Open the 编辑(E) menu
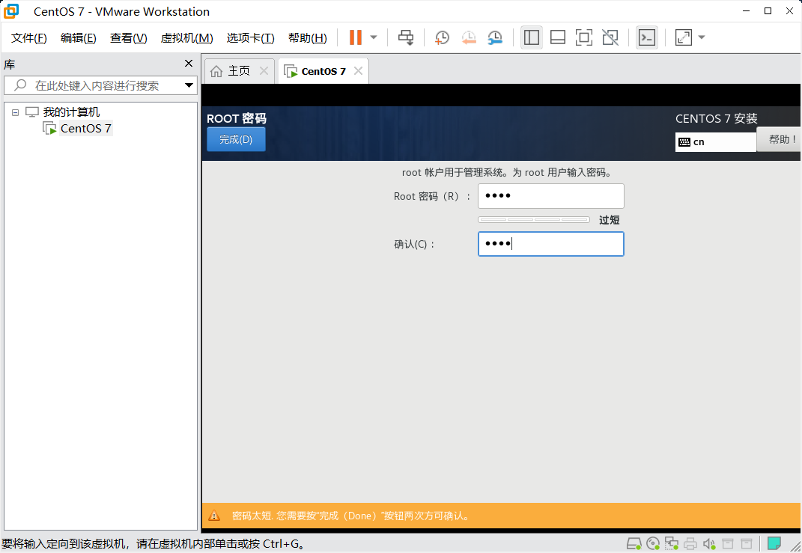802x553 pixels. pos(79,38)
